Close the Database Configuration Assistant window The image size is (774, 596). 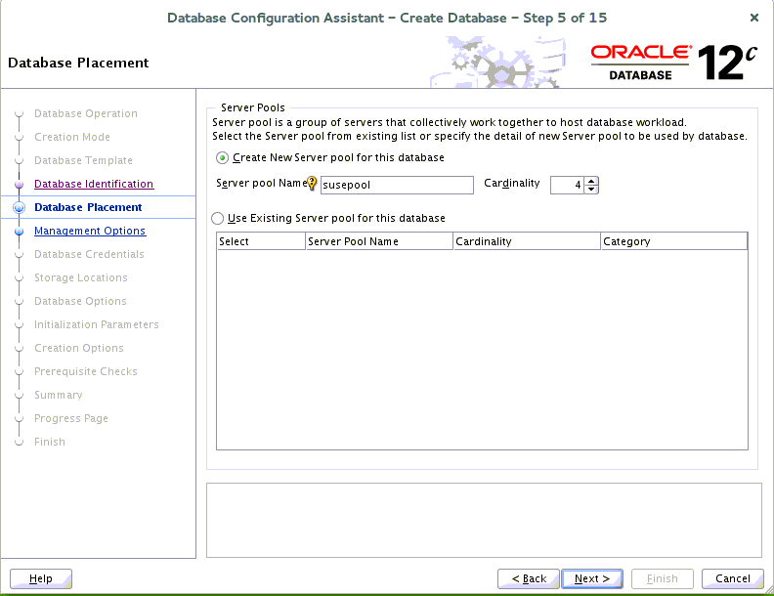(753, 18)
